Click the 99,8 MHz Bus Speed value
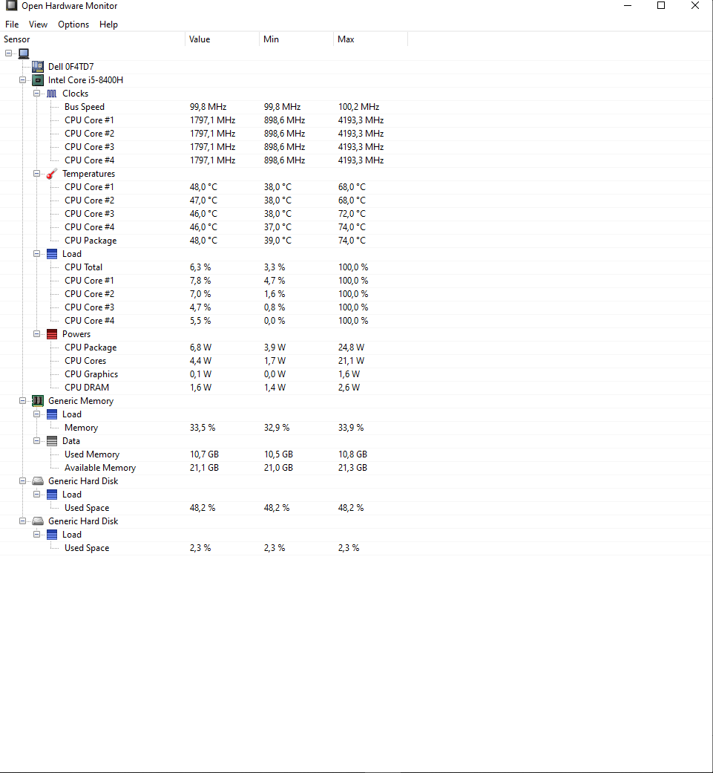Screen dimensions: 713x773 [208, 106]
